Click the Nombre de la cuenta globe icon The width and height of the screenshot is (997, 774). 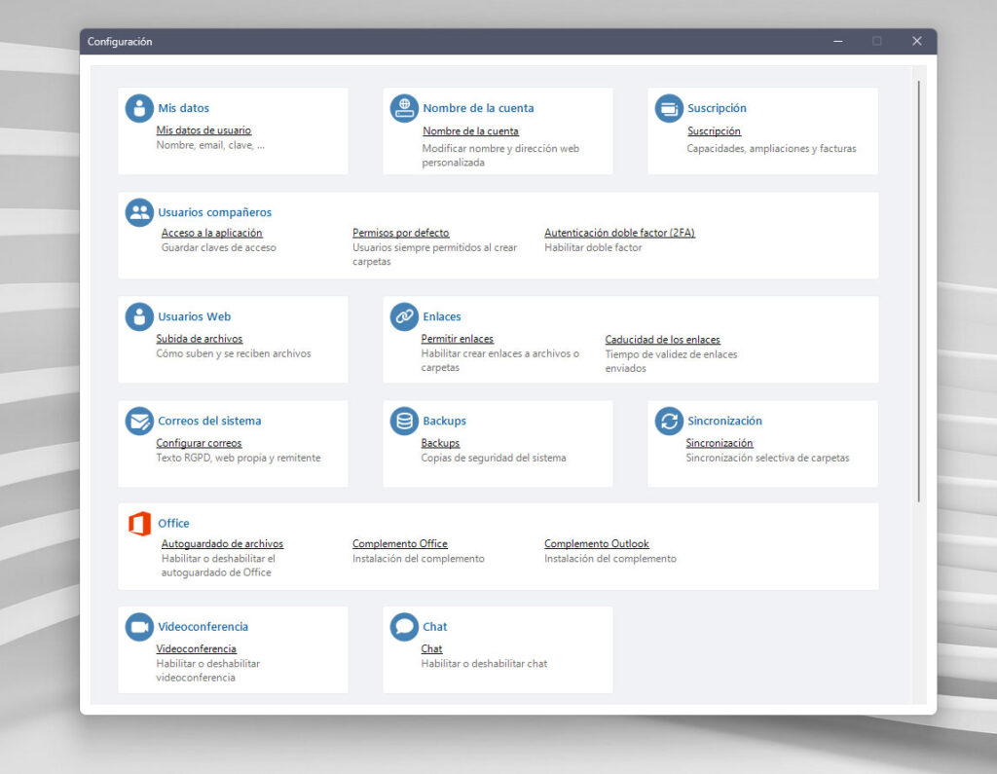404,108
